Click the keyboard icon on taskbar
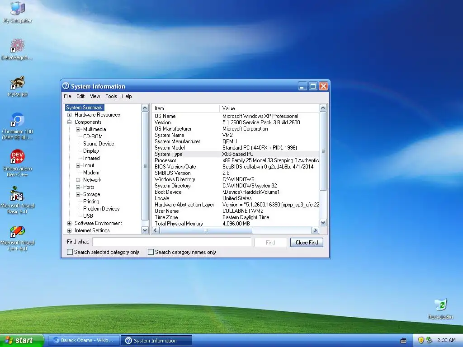 point(403,341)
